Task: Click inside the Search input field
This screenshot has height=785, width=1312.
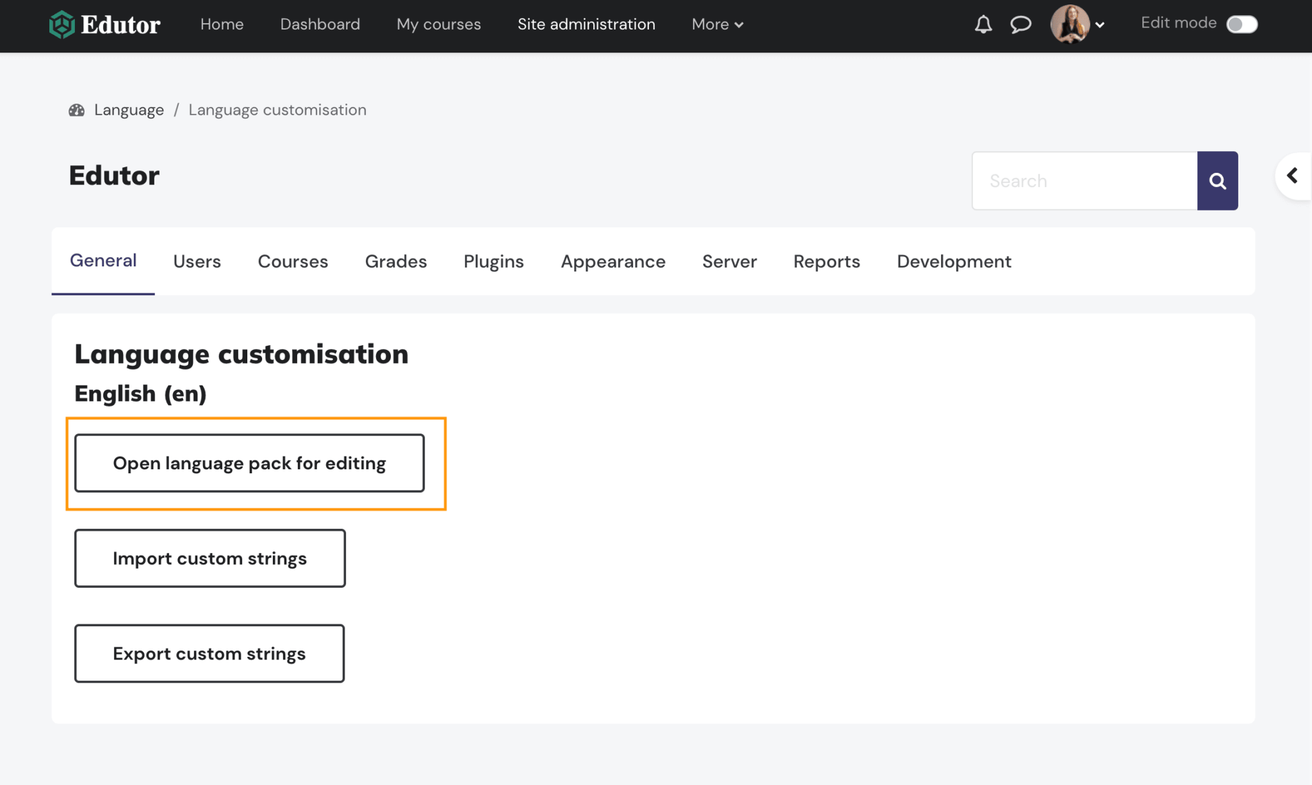Action: click(x=1084, y=181)
